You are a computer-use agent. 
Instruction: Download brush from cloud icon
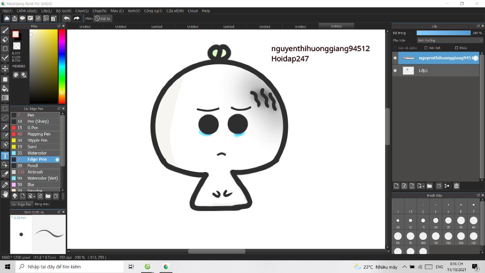click(15, 196)
